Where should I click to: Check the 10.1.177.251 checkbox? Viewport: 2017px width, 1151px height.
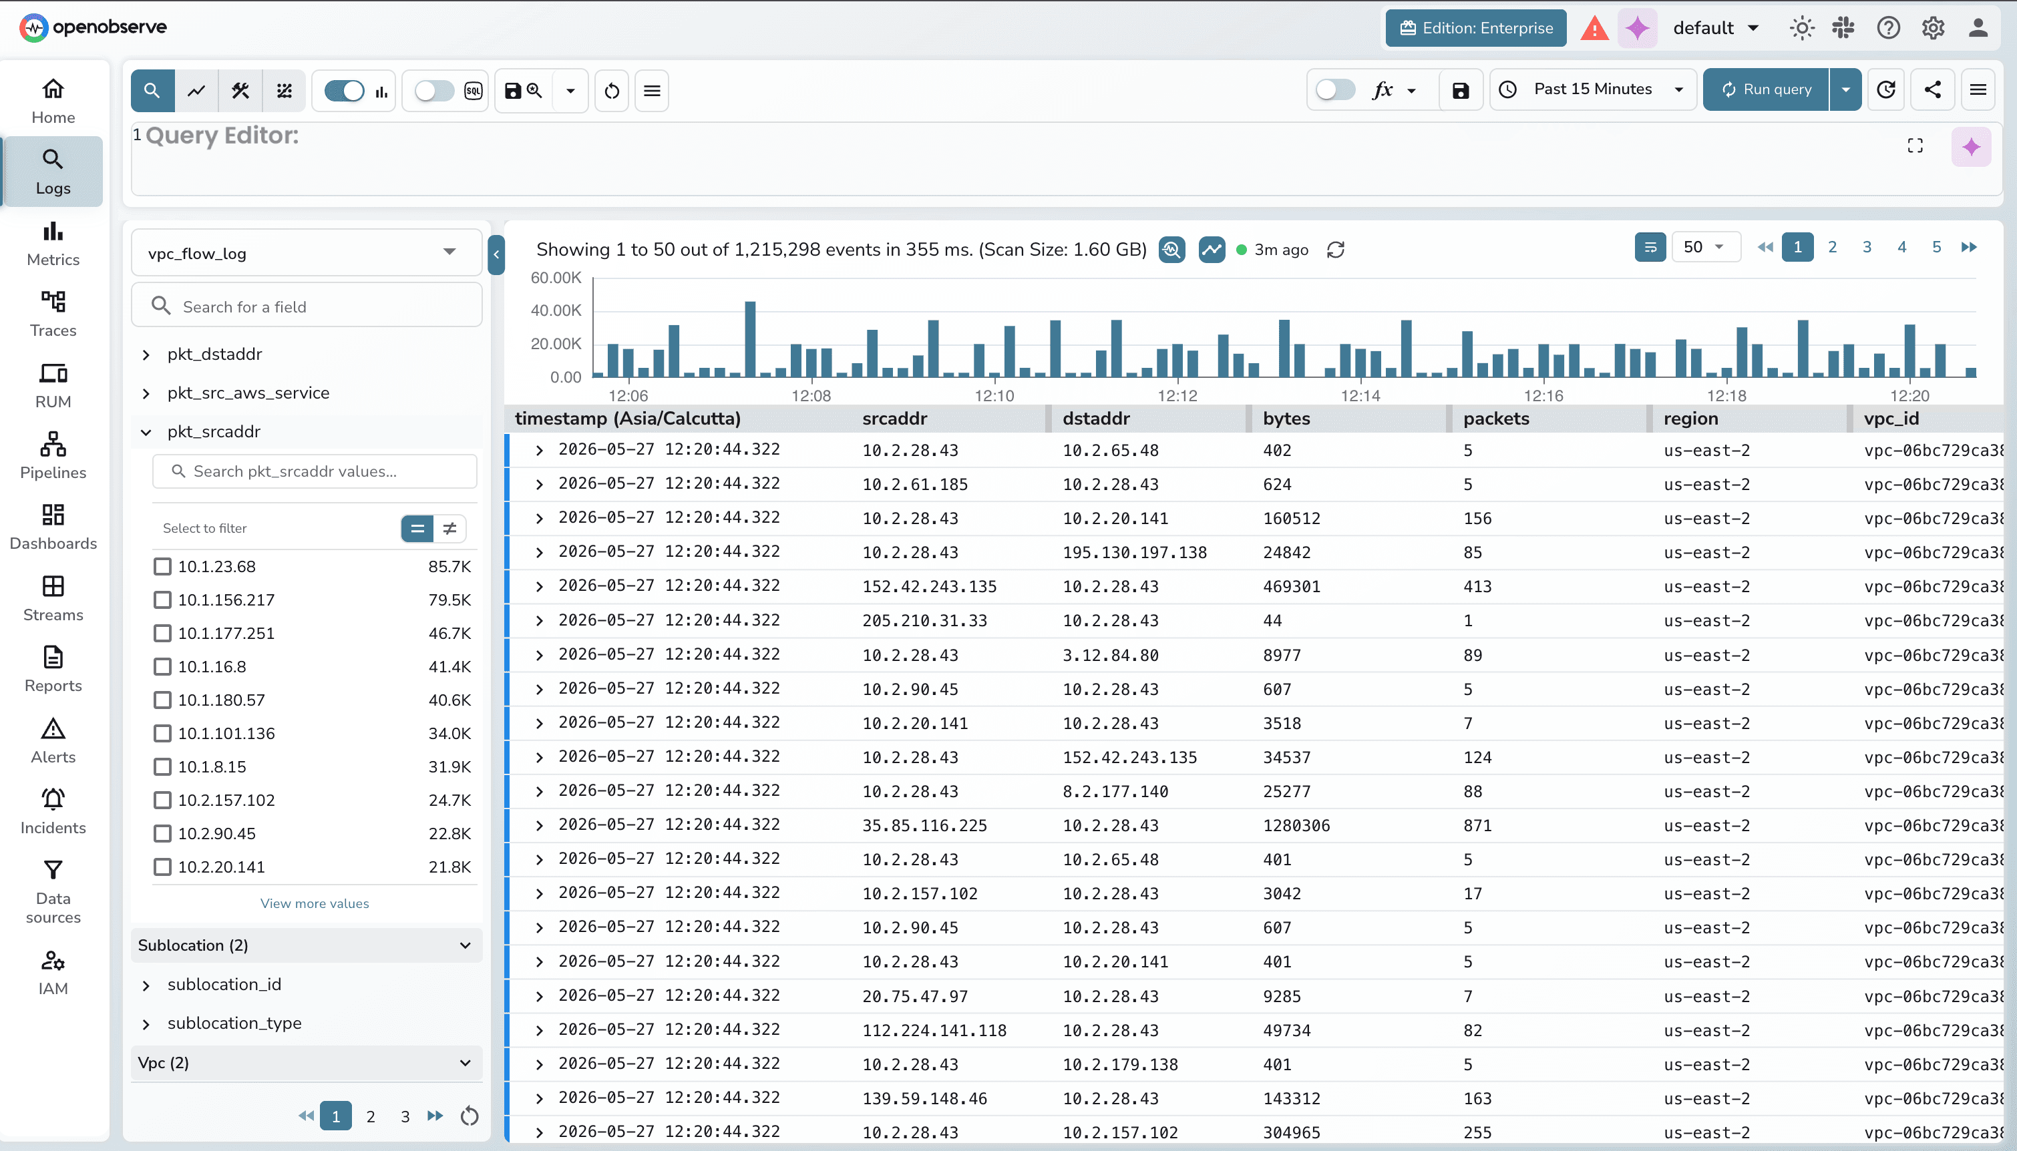point(162,632)
